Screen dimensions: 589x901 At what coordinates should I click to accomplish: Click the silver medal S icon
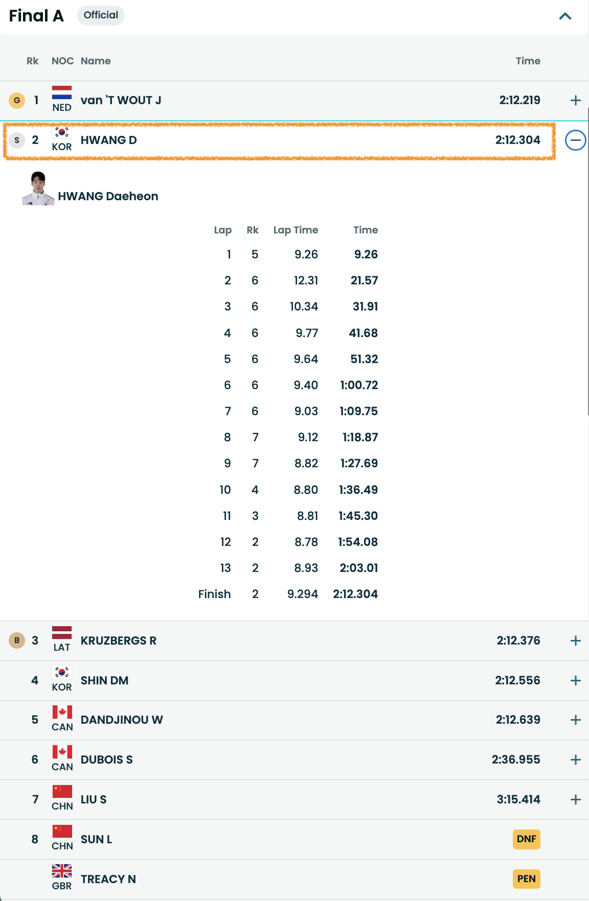point(17,140)
